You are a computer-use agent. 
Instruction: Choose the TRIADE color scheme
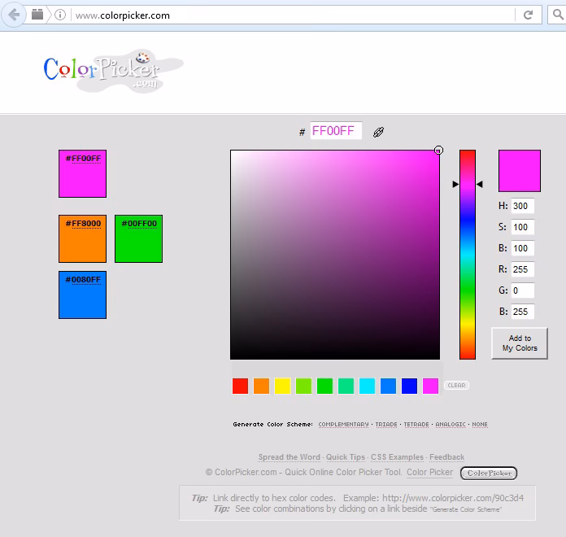click(386, 425)
